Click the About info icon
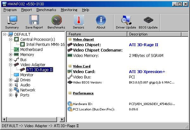Viewport: 190px width, 130px height. coord(101,20)
